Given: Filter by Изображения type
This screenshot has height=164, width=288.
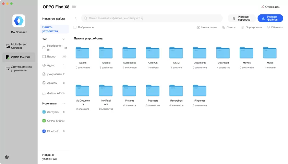Looking at the screenshot, I should pos(55,48).
